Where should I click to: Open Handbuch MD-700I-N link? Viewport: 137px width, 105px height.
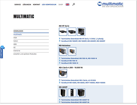(69, 61)
